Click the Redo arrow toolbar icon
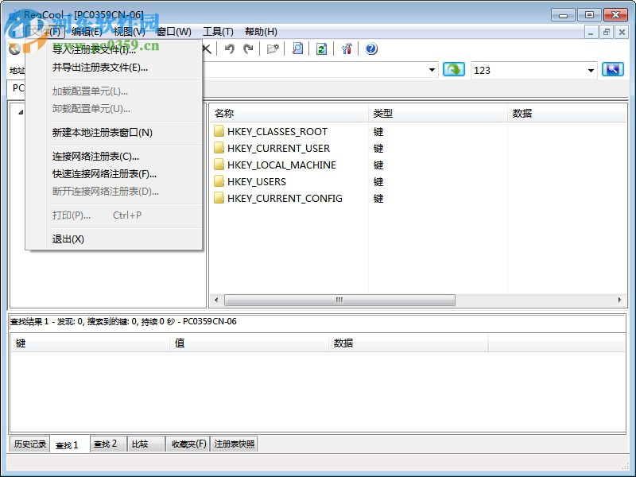This screenshot has width=636, height=477. 248,48
